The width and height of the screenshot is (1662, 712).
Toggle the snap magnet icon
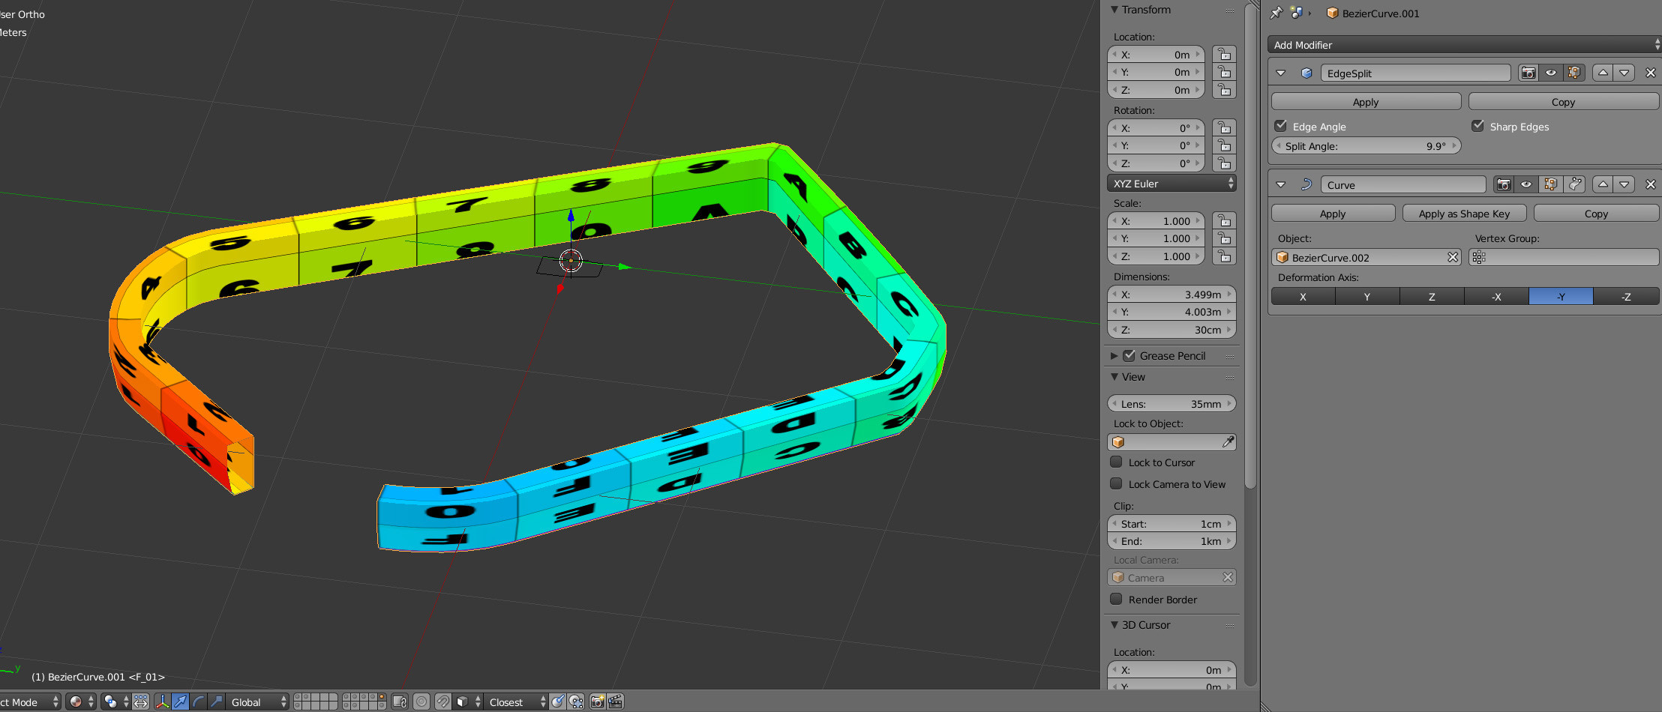click(443, 702)
